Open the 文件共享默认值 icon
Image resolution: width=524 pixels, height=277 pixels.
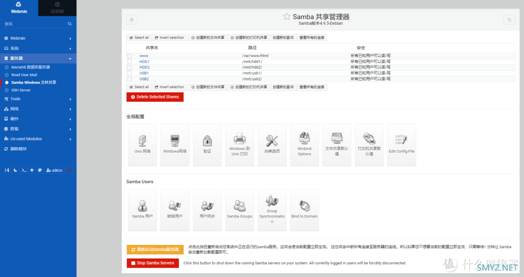click(x=337, y=145)
